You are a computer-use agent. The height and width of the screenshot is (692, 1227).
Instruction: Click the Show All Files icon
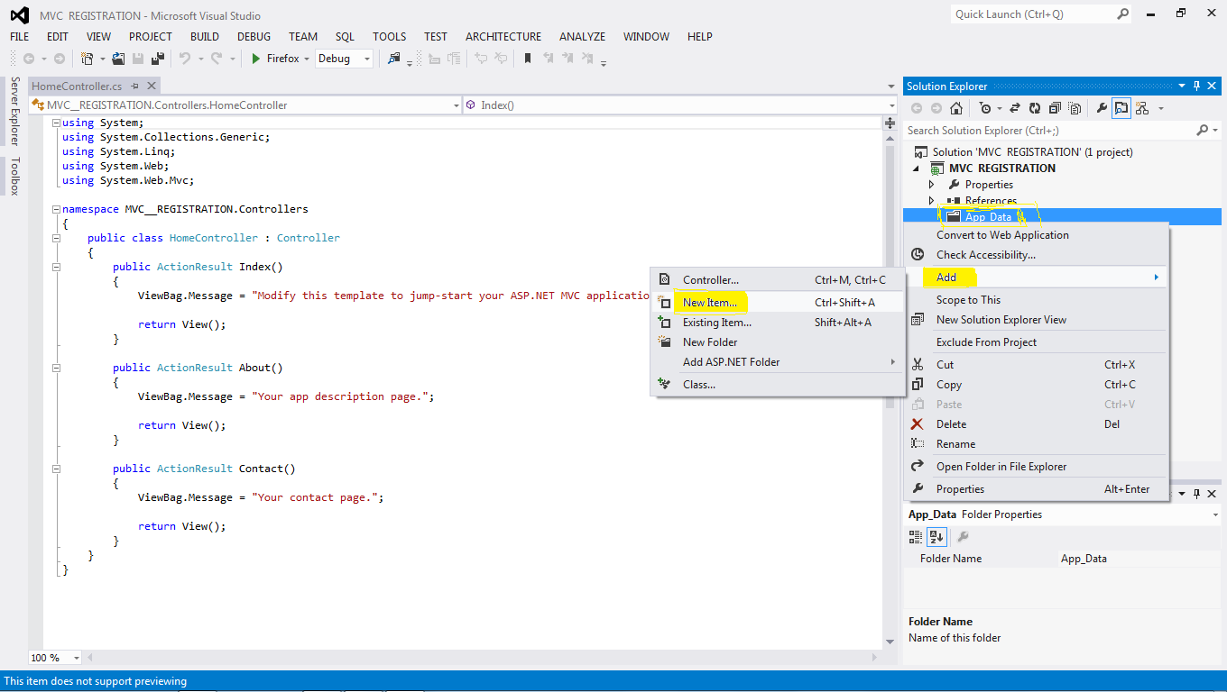[1075, 108]
